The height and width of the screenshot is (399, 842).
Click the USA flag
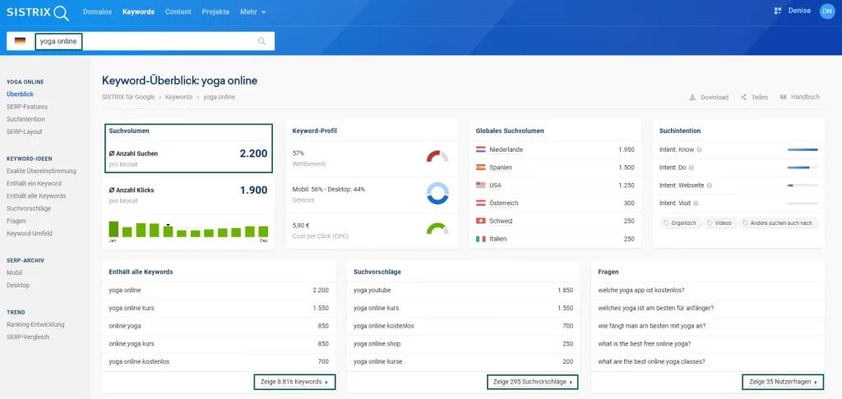pyautogui.click(x=480, y=185)
